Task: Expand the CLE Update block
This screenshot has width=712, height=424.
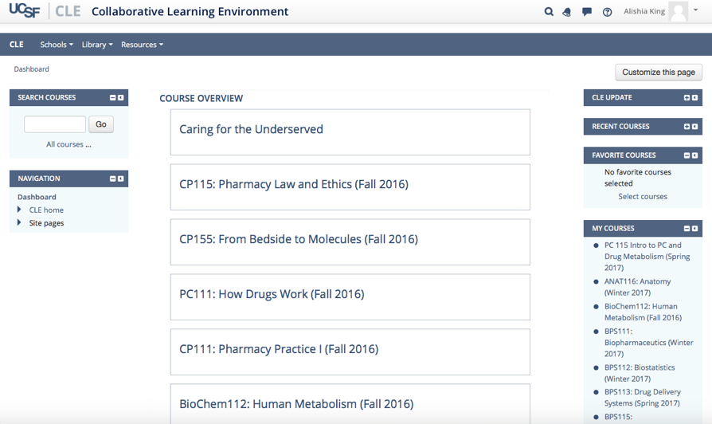Action: tap(687, 98)
